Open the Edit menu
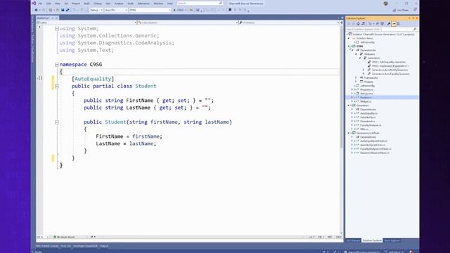 (x=49, y=4)
